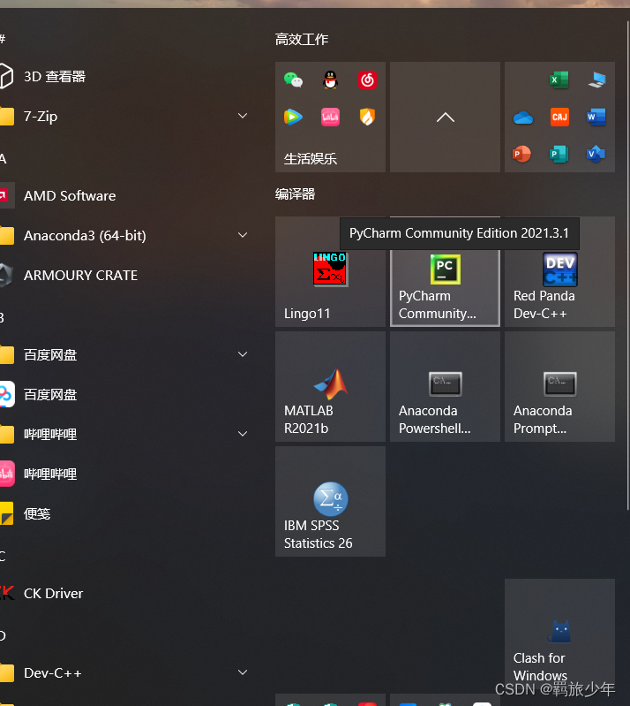630x706 pixels.
Task: Open NetEase Cloud Music red icon
Action: coord(367,80)
